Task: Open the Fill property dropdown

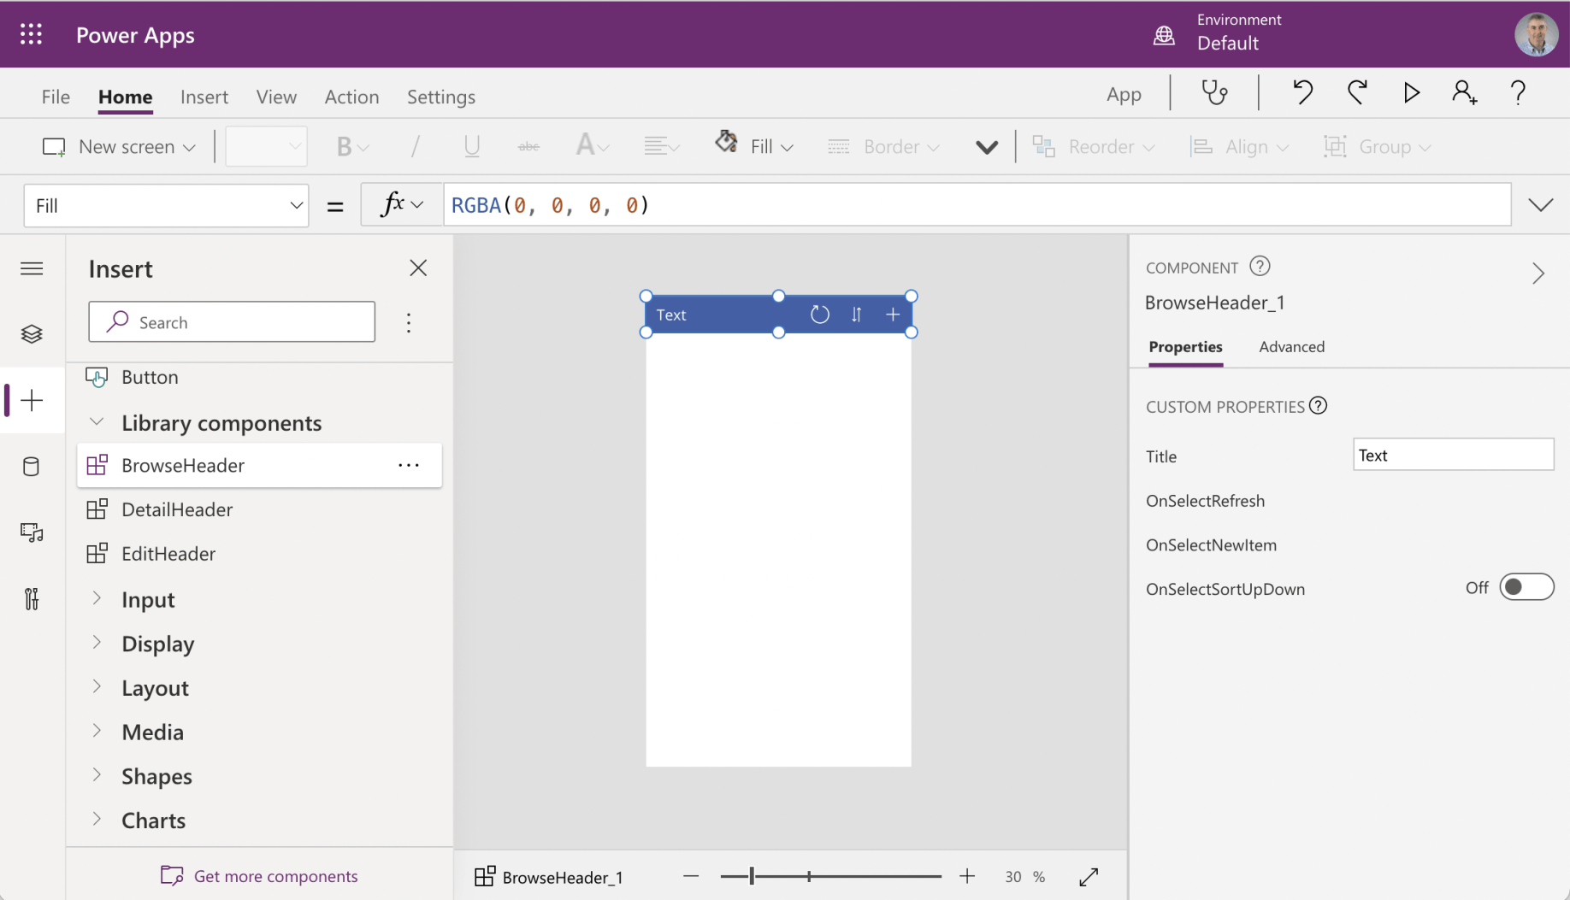Action: coord(166,205)
